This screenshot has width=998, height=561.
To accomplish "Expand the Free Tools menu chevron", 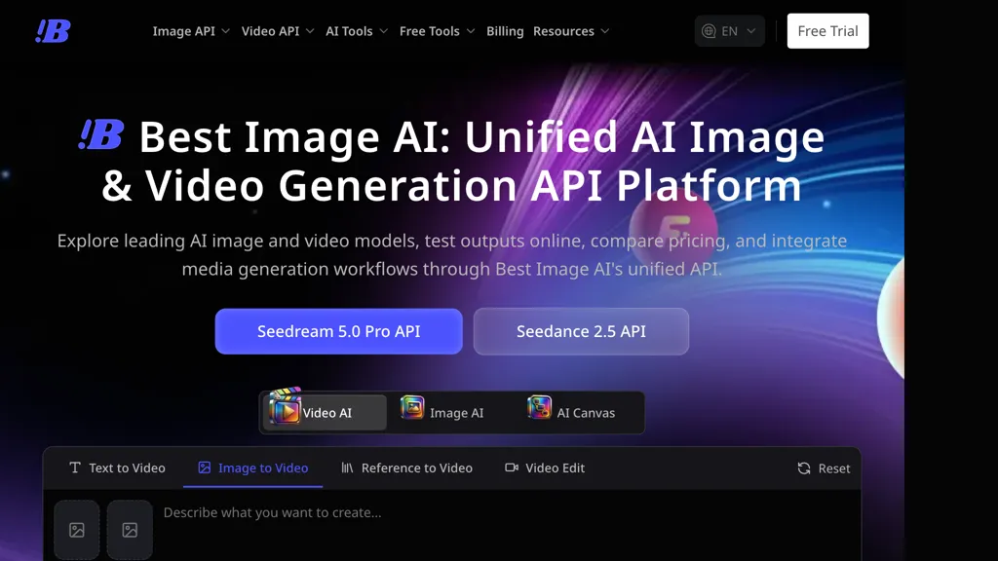I will 471,31.
